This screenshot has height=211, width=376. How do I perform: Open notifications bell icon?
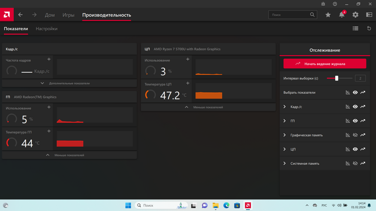(342, 15)
